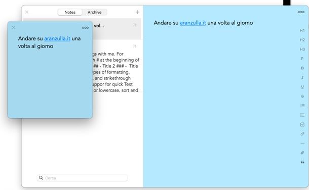Apply H3 heading format
Image resolution: width=309 pixels, height=190 pixels.
302,50
